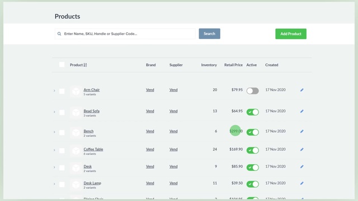The image size is (358, 201).
Task: Click Vend brand link in Desk row
Action: 150,166
